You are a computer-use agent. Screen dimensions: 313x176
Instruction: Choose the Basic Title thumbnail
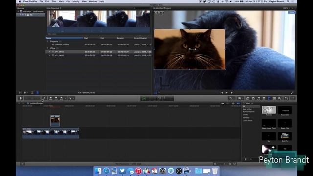coord(285,123)
